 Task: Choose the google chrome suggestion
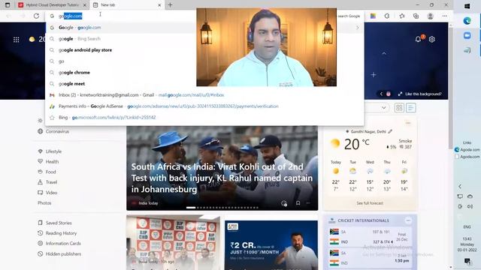pos(204,73)
